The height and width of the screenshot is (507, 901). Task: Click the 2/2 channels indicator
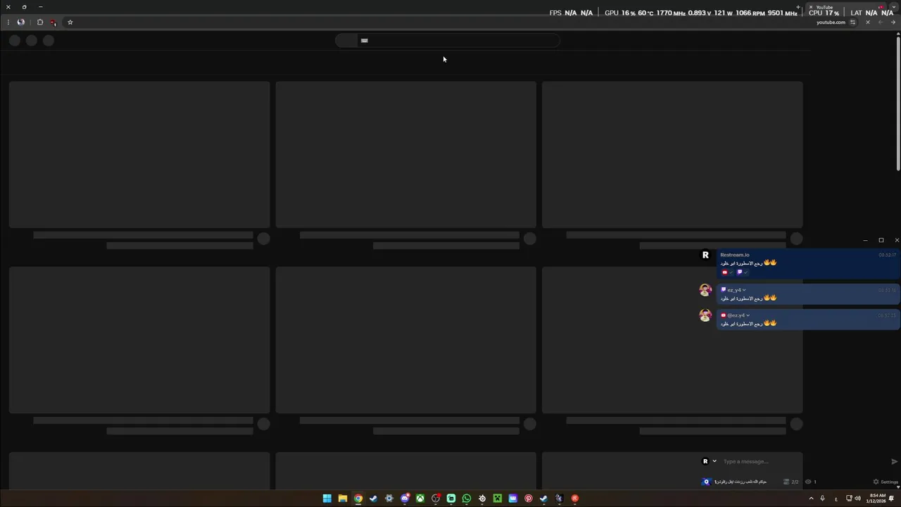[x=791, y=482]
